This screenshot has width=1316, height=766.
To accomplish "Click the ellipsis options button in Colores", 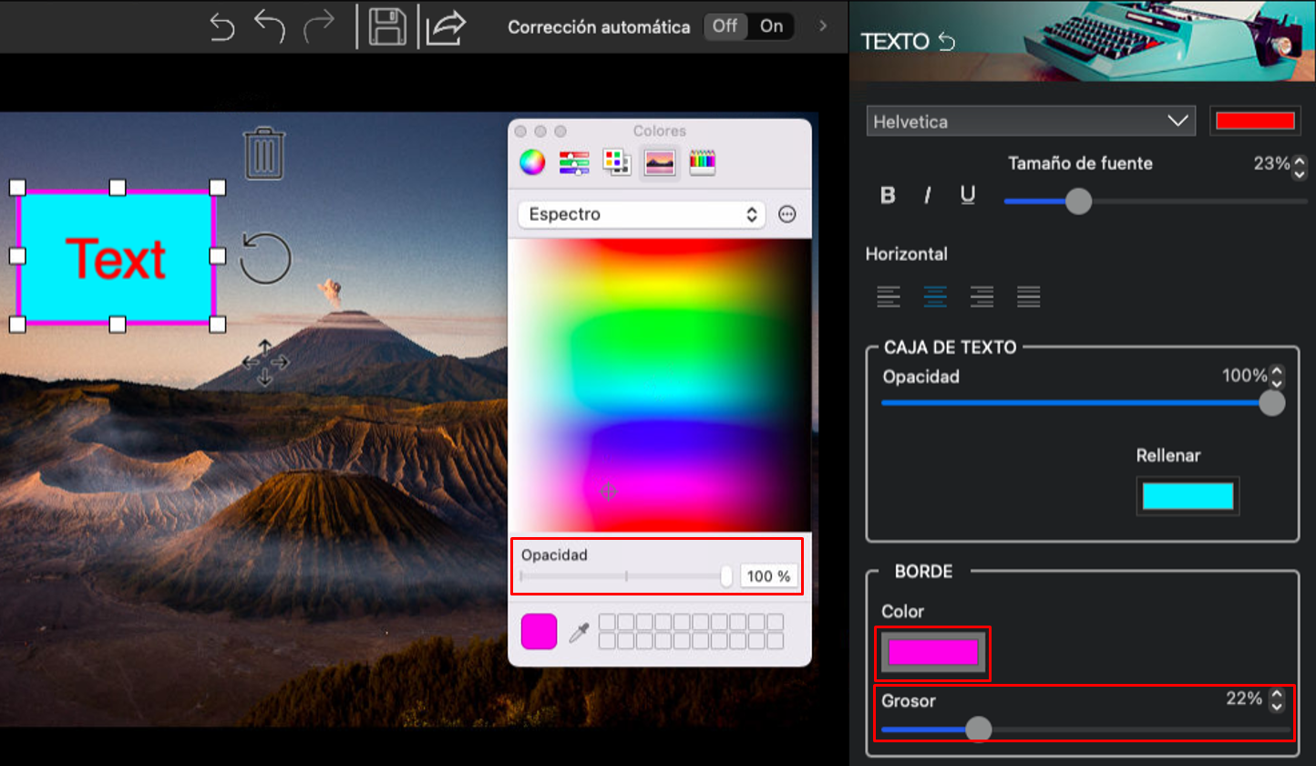I will pos(787,214).
